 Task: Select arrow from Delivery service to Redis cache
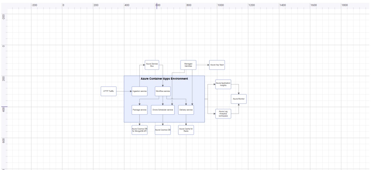186,120
